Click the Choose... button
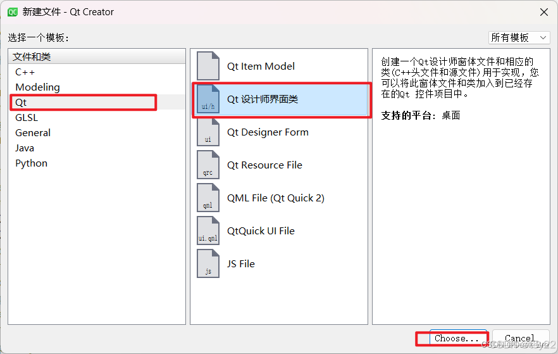The width and height of the screenshot is (558, 354). [x=458, y=338]
